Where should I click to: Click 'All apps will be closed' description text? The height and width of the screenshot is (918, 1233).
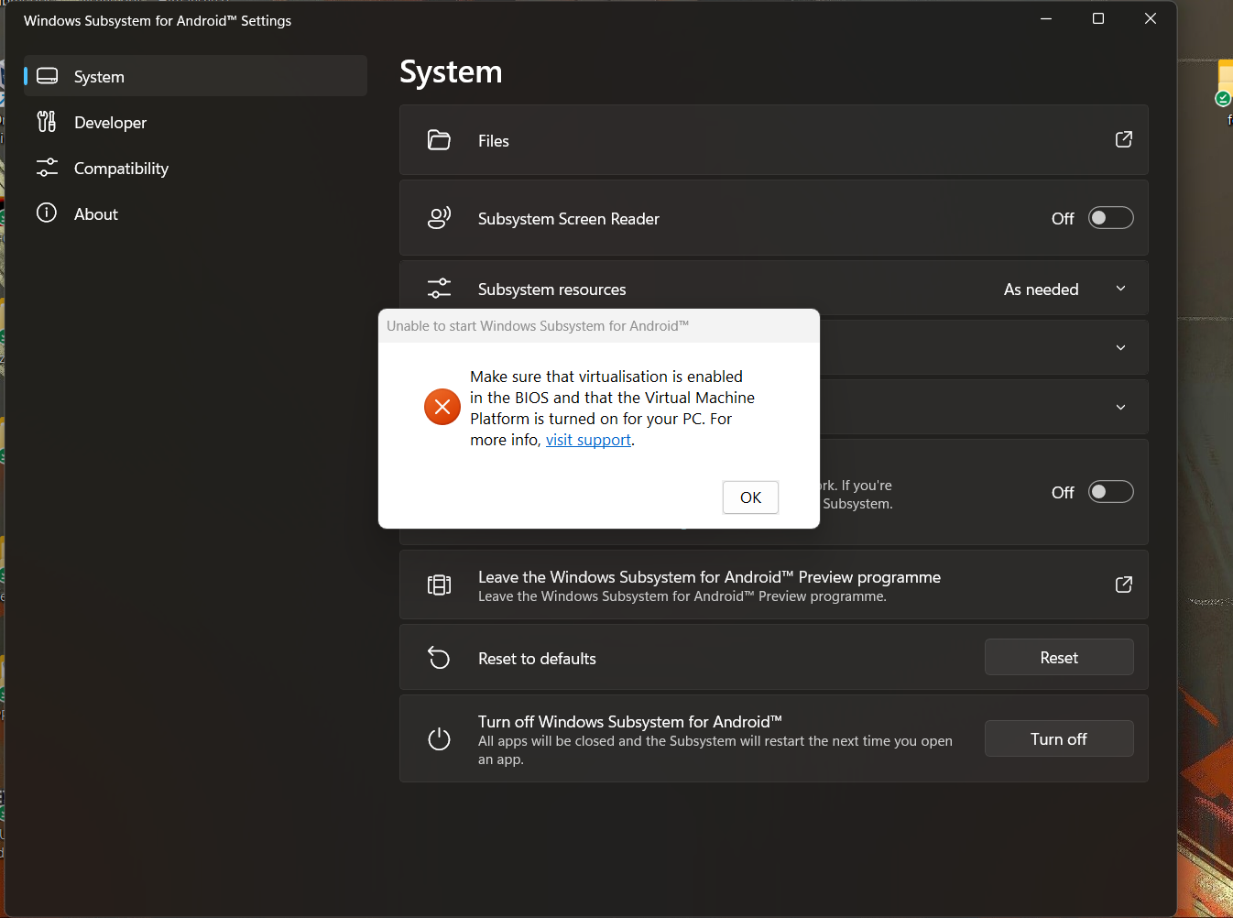(x=715, y=750)
